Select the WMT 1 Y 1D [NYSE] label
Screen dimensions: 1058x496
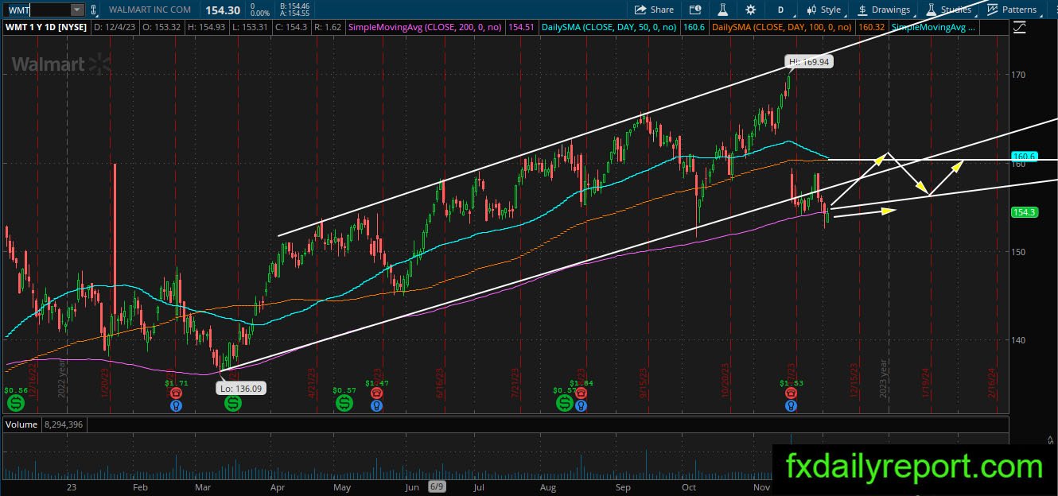pyautogui.click(x=47, y=27)
